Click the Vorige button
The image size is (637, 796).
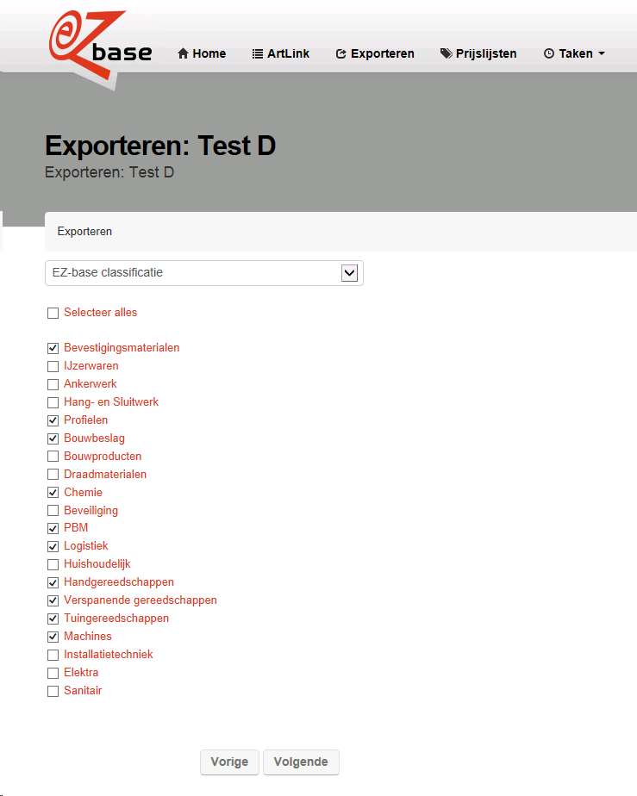(229, 762)
